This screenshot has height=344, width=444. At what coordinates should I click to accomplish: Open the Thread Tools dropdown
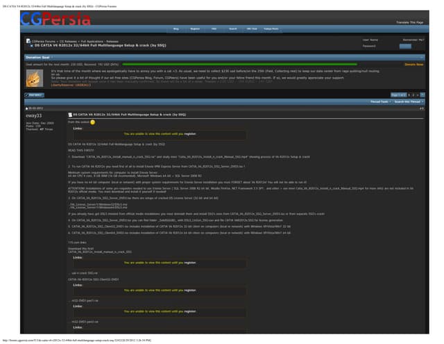(379, 101)
